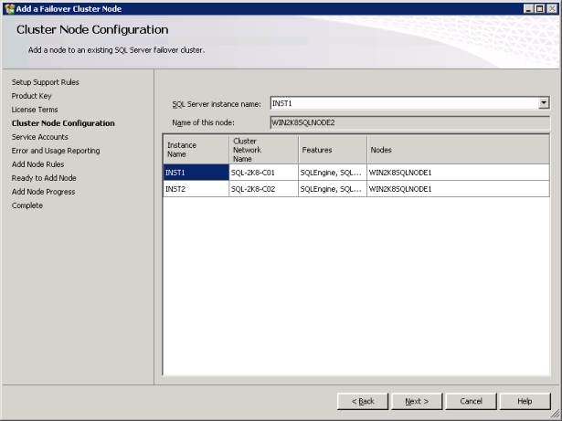The width and height of the screenshot is (562, 421).
Task: Click the SQL-2K8-C02 network name cell
Action: (x=262, y=189)
